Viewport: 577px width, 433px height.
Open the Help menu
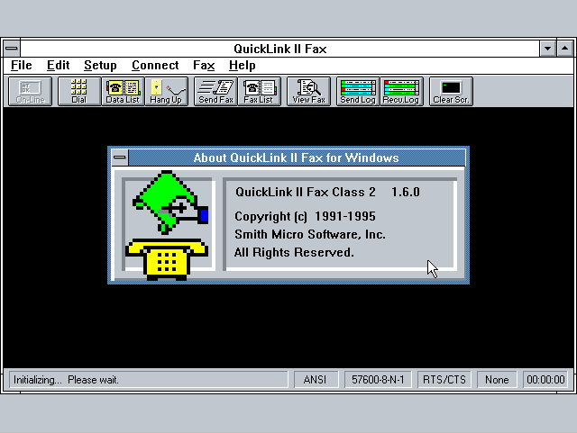(243, 66)
